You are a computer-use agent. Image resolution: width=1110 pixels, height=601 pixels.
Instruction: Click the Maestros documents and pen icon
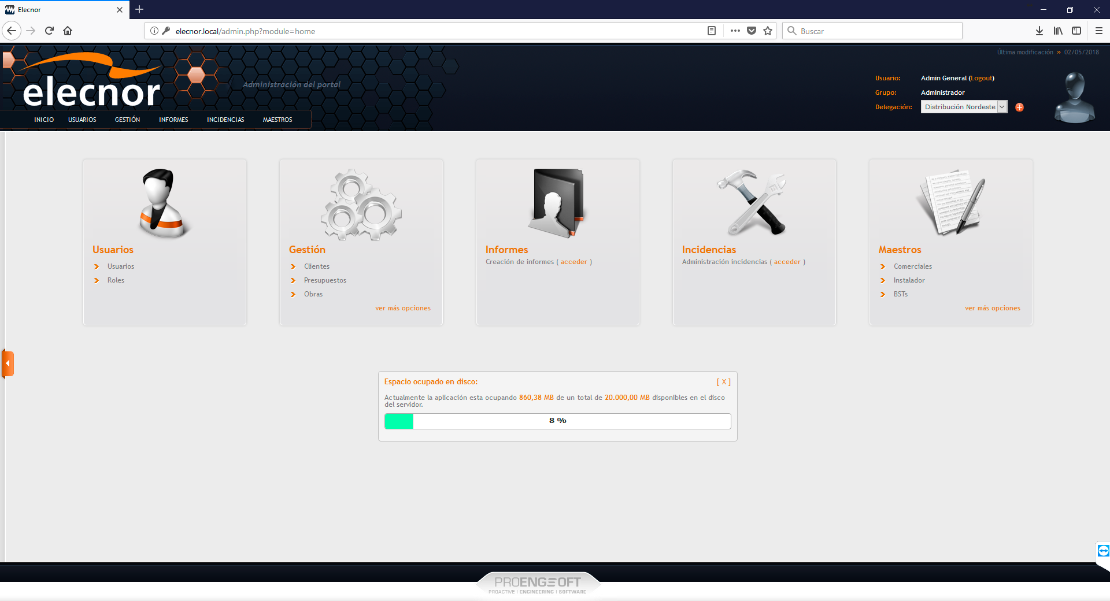(950, 202)
